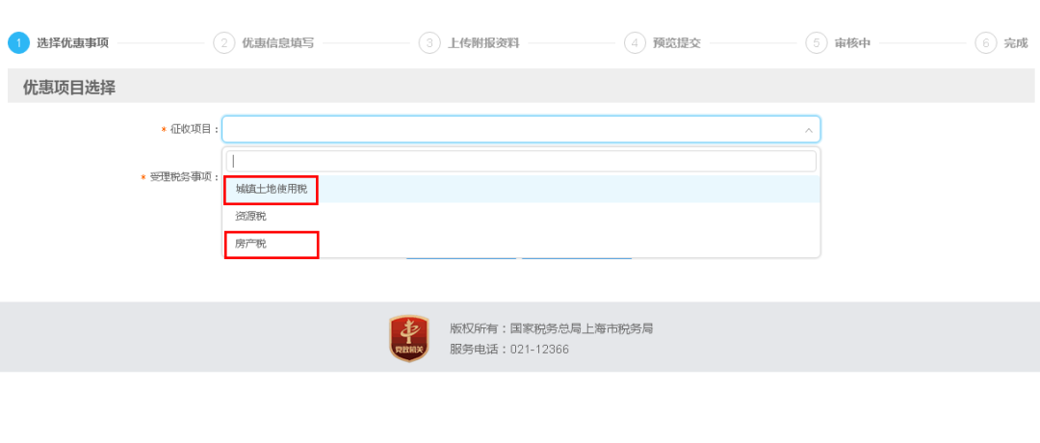The image size is (1040, 443).
Task: Click the red shield logo in footer
Action: [x=409, y=338]
